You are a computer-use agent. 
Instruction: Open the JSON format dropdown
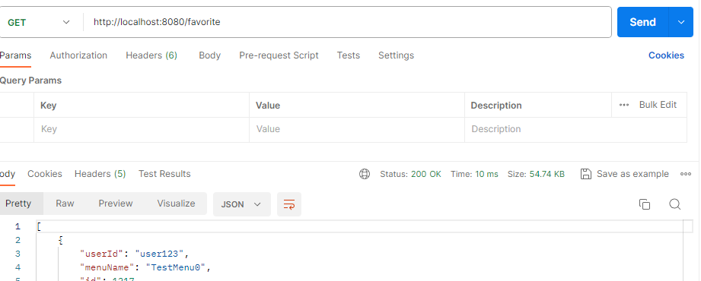click(x=242, y=204)
